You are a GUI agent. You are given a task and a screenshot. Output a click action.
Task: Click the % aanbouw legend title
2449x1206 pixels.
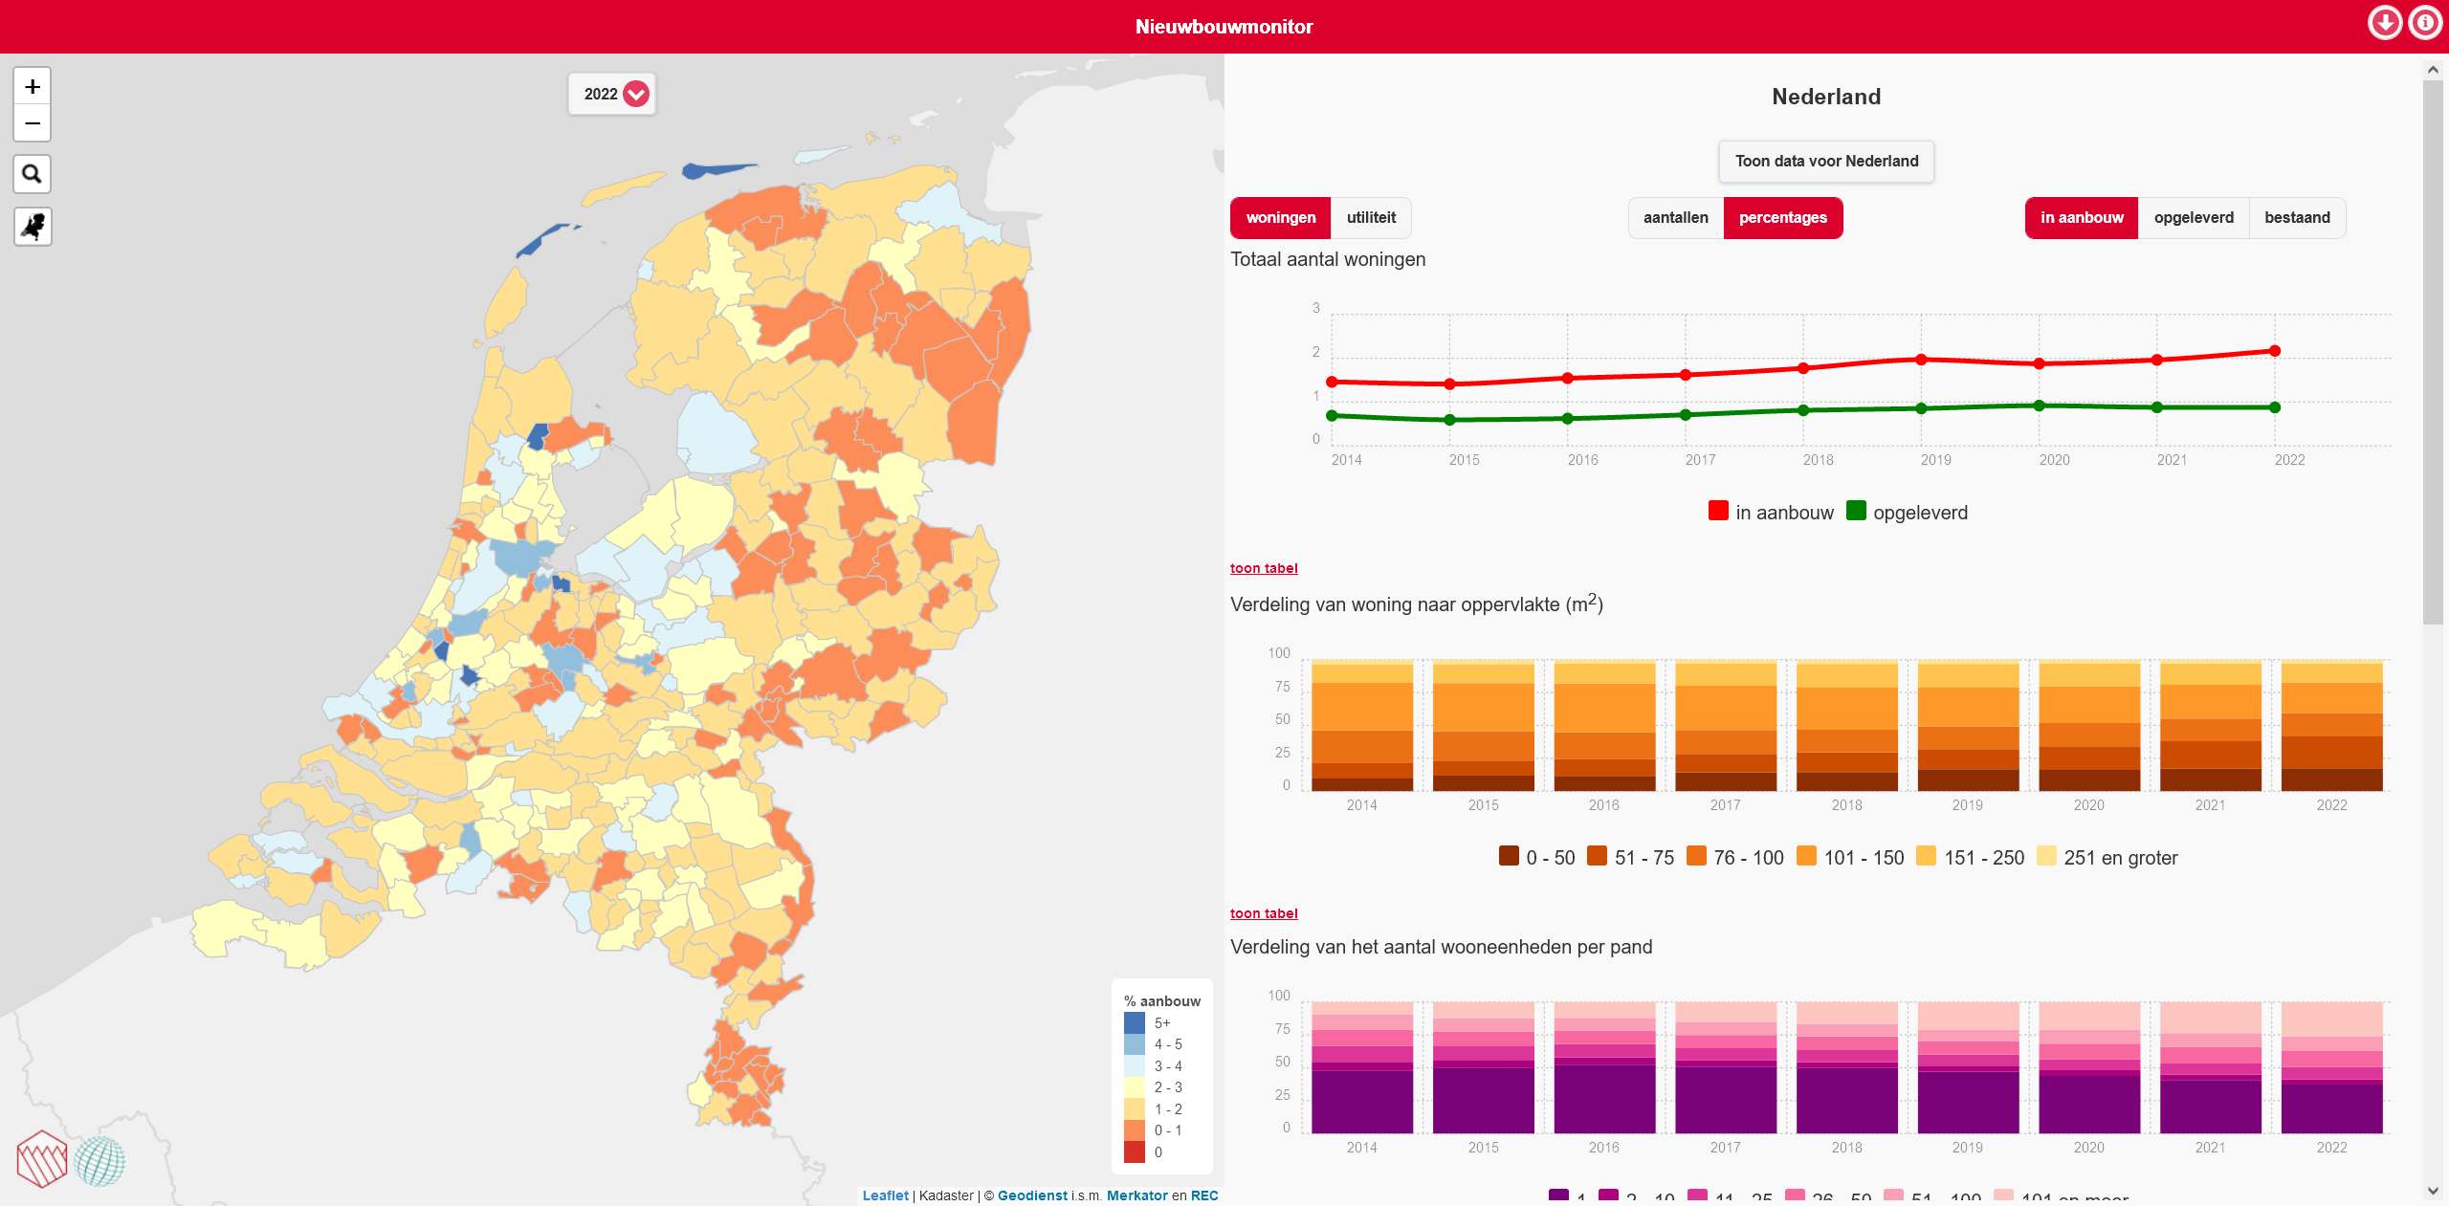(1161, 1000)
